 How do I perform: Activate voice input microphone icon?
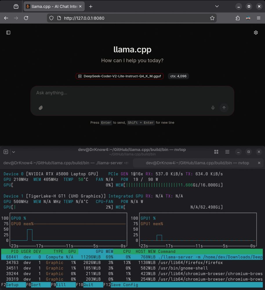coord(213,108)
